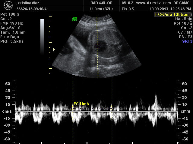The image size is (193, 144).
Task: Click the right-side Gn -2 setting
Action: (x=187, y=28)
